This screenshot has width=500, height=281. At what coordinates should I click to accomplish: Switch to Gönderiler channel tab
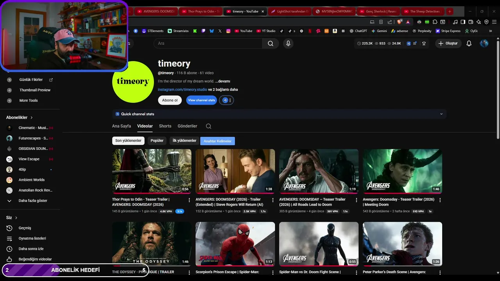pyautogui.click(x=187, y=126)
